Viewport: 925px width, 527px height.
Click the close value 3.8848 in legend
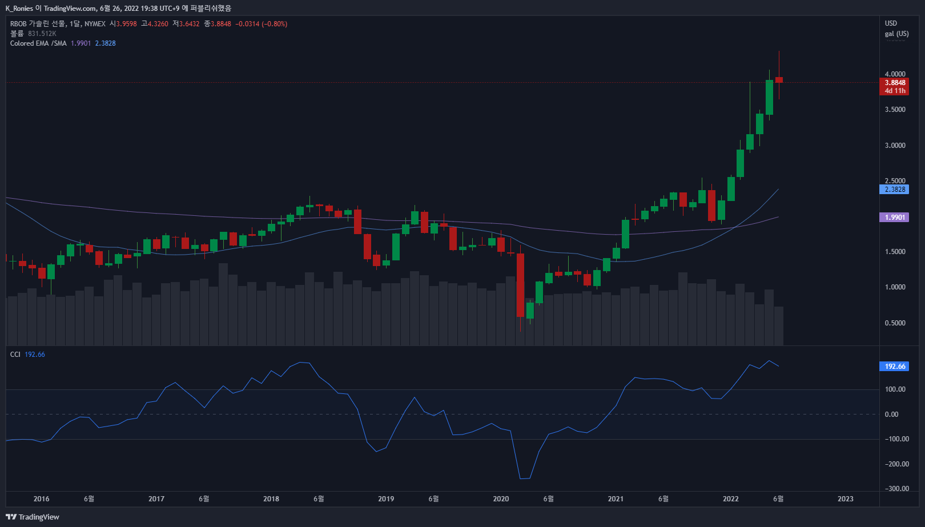(x=220, y=24)
